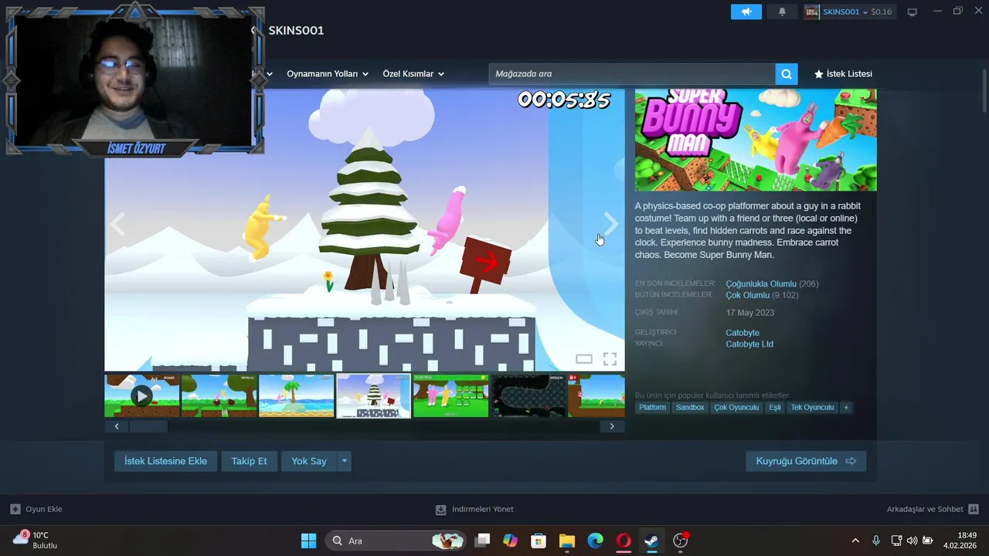Open the Çok Olumlu all reviews link
The width and height of the screenshot is (989, 556).
(x=747, y=296)
